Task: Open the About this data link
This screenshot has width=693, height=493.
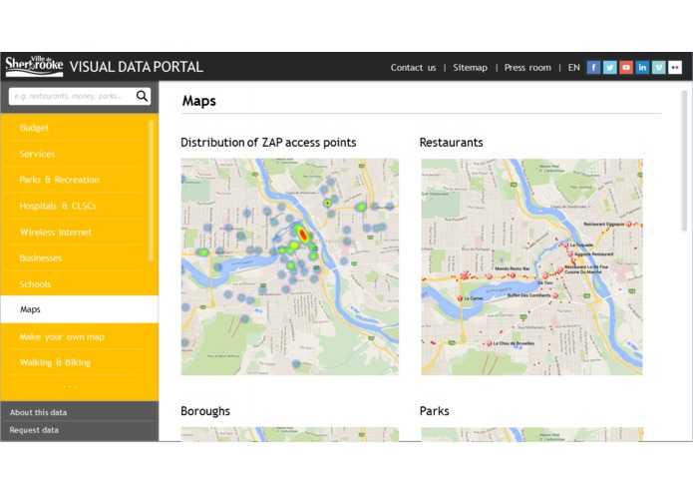Action: point(38,412)
